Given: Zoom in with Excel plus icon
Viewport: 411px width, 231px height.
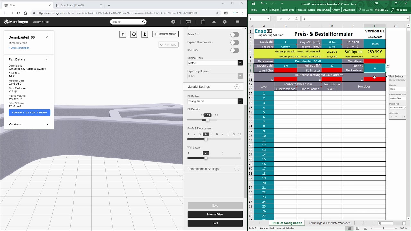Looking at the screenshot, I should 397,228.
